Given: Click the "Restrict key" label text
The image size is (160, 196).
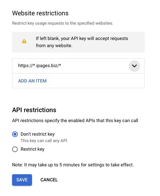Looking at the screenshot, I should pos(32,149).
